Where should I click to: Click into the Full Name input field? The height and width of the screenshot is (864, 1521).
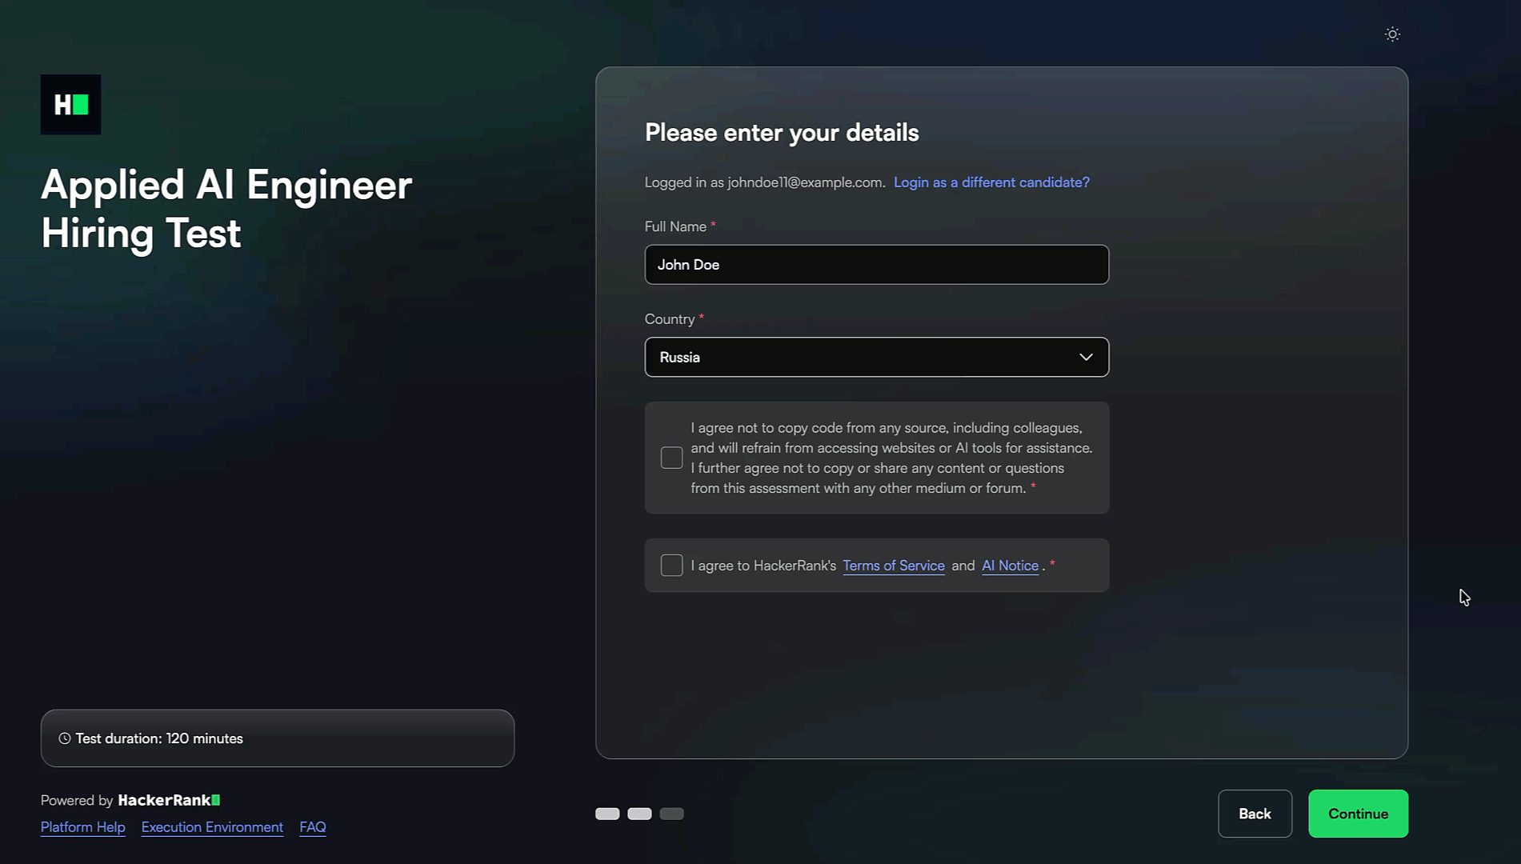pyautogui.click(x=877, y=265)
